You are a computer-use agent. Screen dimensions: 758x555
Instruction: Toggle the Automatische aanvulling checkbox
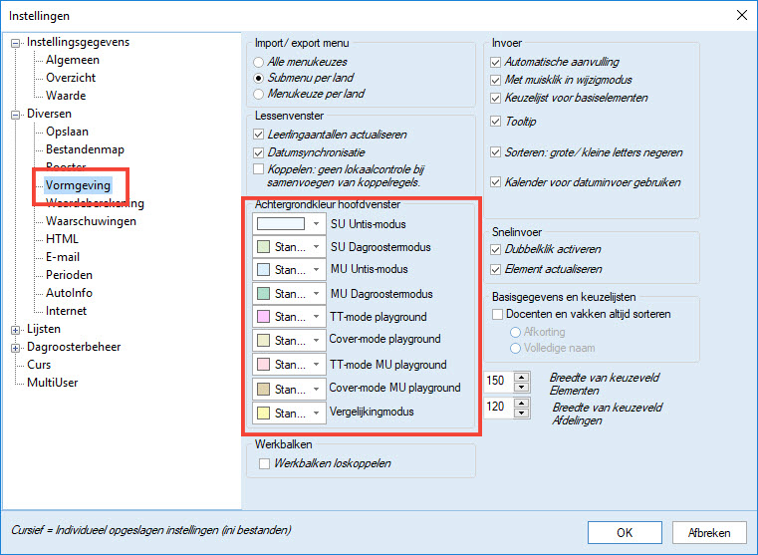(496, 62)
